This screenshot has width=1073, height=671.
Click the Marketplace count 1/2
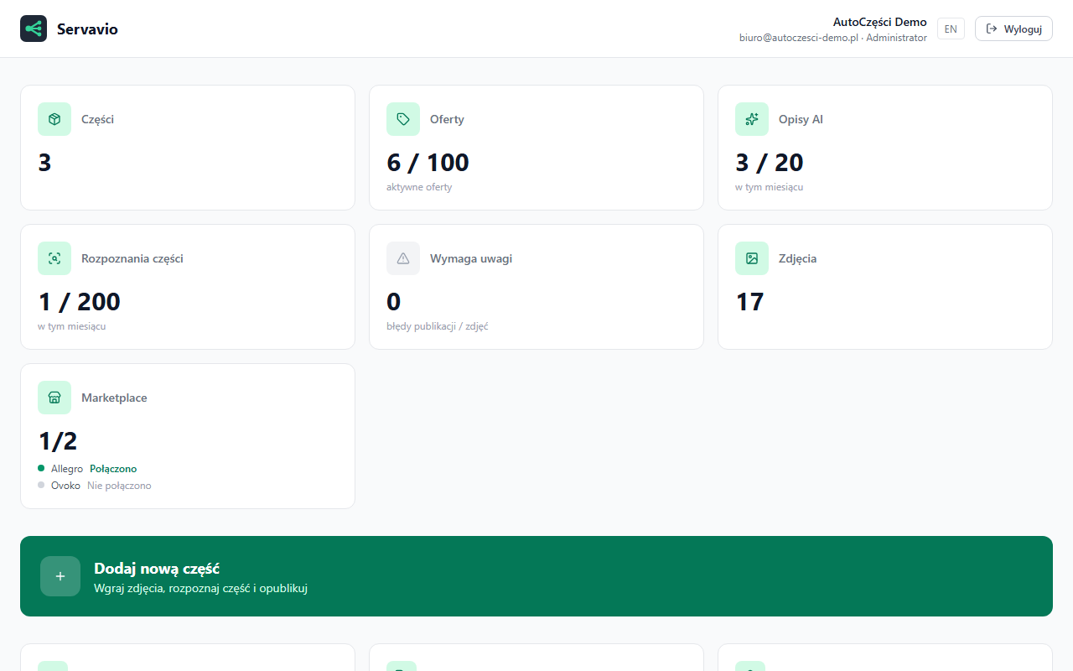click(x=58, y=440)
